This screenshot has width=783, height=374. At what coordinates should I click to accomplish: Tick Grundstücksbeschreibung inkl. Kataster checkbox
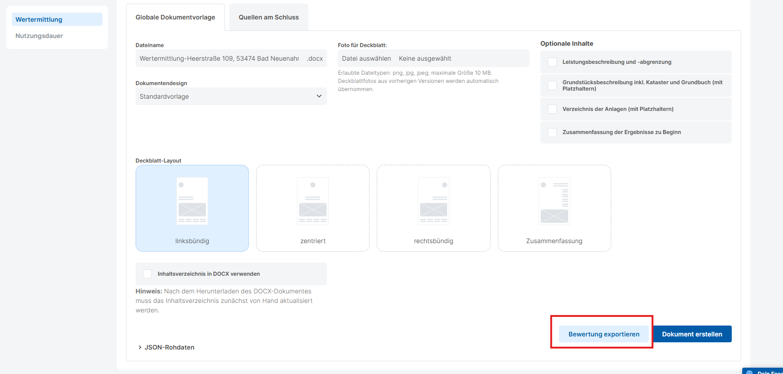[x=552, y=86]
